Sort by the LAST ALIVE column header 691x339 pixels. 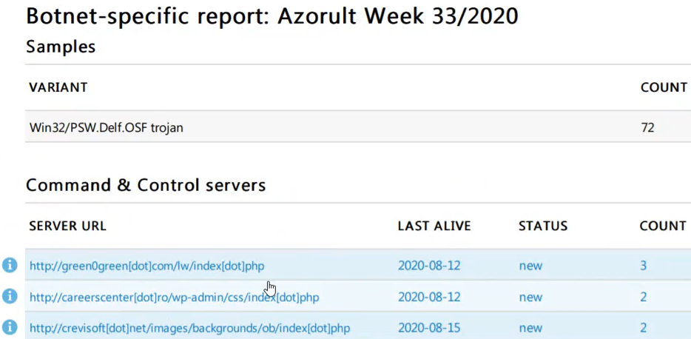[434, 226]
